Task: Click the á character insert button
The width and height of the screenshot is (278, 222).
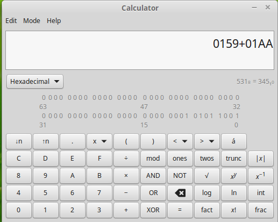Action: [234, 141]
